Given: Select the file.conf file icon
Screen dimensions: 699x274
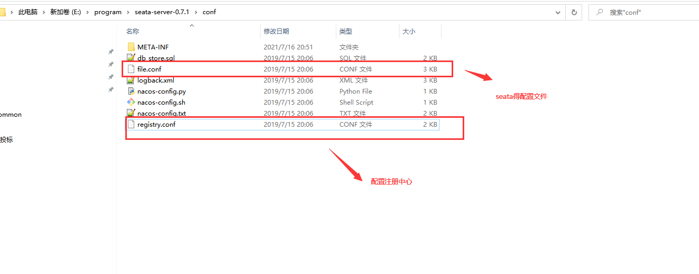Looking at the screenshot, I should 131,69.
